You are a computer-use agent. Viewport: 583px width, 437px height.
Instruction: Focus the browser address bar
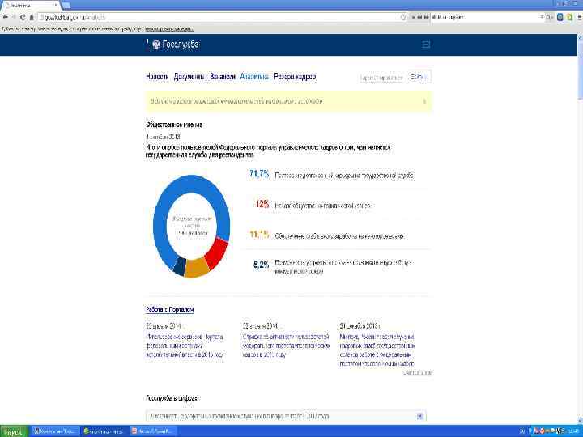[x=219, y=17]
